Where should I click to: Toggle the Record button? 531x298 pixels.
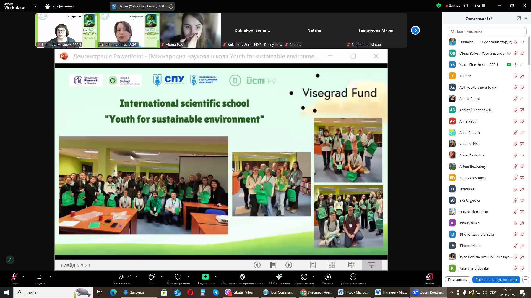coord(327,277)
